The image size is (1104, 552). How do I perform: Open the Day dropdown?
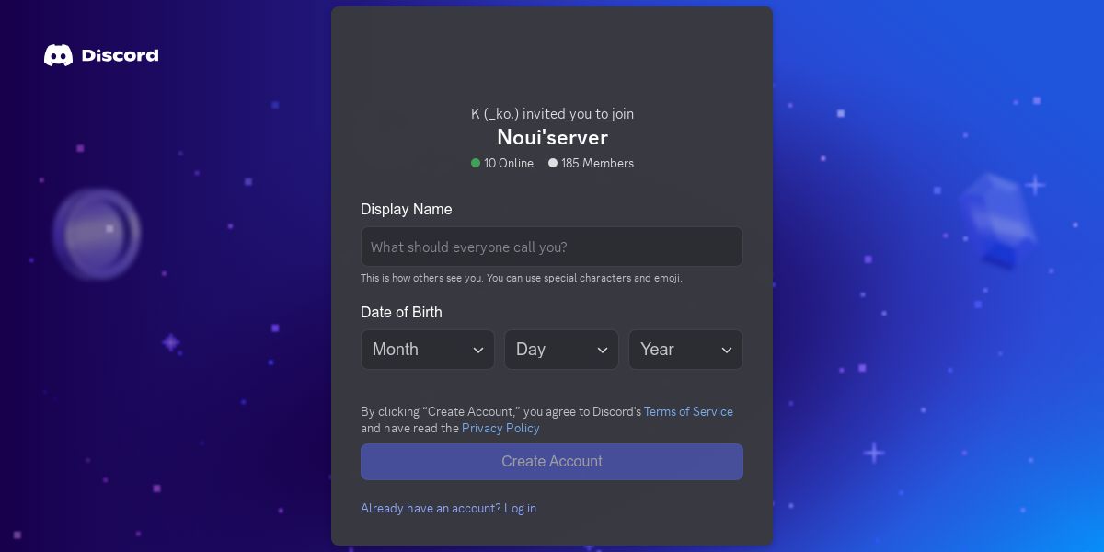click(x=561, y=350)
